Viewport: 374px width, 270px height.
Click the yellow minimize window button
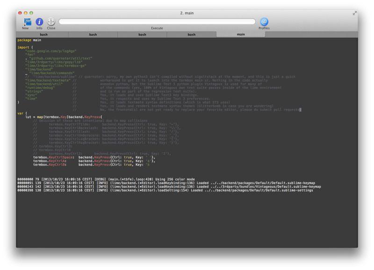point(26,13)
